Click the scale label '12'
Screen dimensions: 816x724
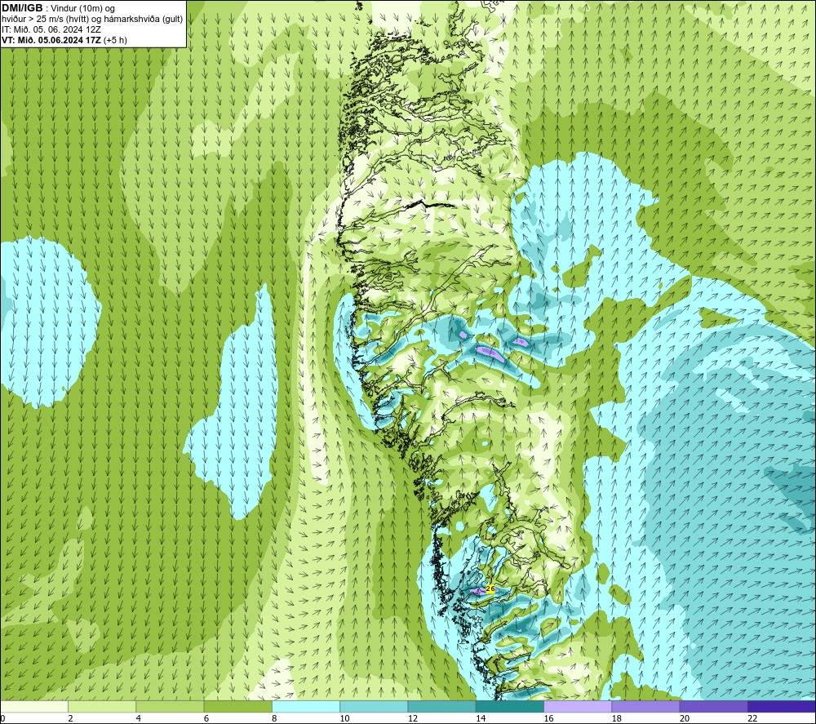tap(413, 718)
